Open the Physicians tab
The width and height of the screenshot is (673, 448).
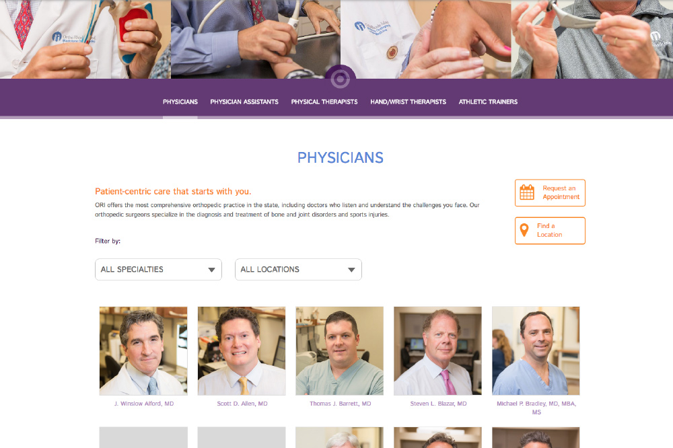(180, 102)
